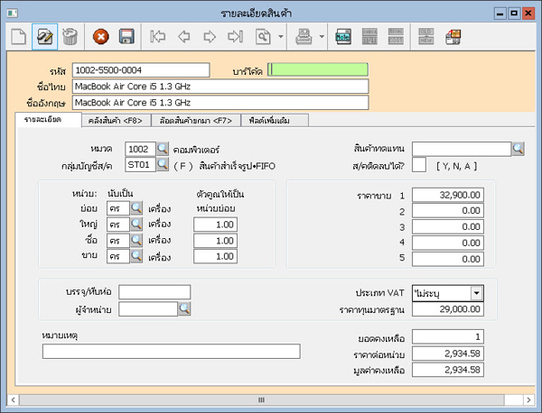This screenshot has height=413, width=542.
Task: Minimize the รายละเอียดสินค้า window
Action: (500, 14)
